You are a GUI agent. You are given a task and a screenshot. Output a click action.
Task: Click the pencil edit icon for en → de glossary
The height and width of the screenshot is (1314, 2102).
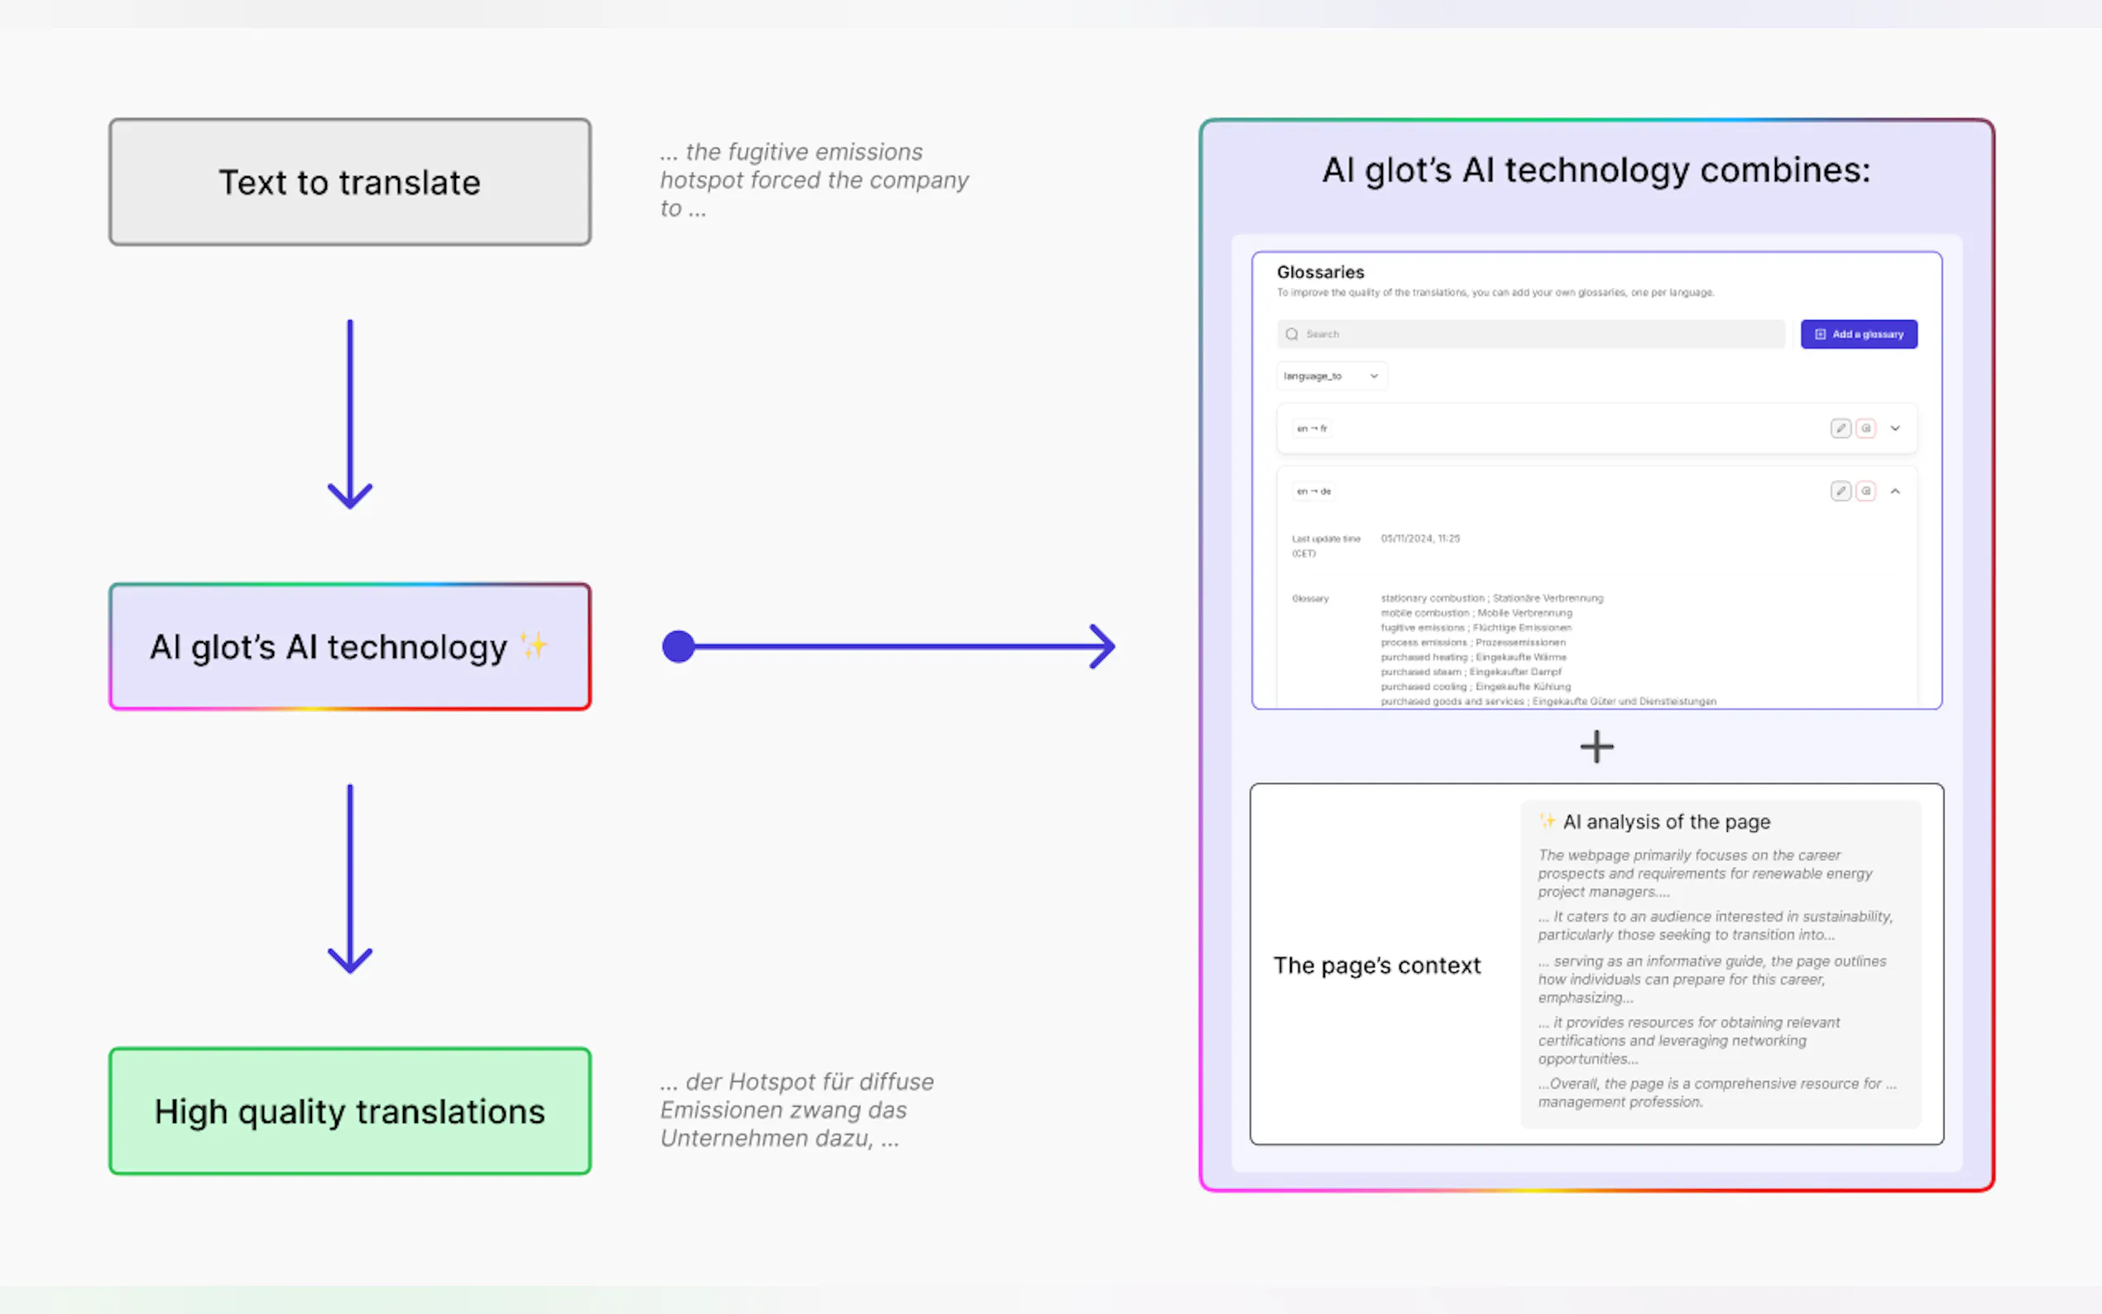(1840, 491)
